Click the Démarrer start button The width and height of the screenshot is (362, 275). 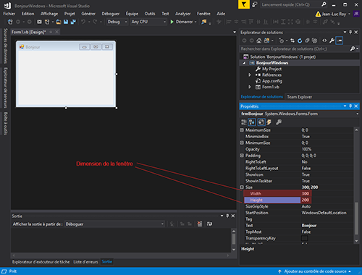[183, 22]
